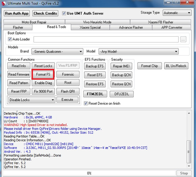Uncheck the Auto Loader checkbox

10,39
